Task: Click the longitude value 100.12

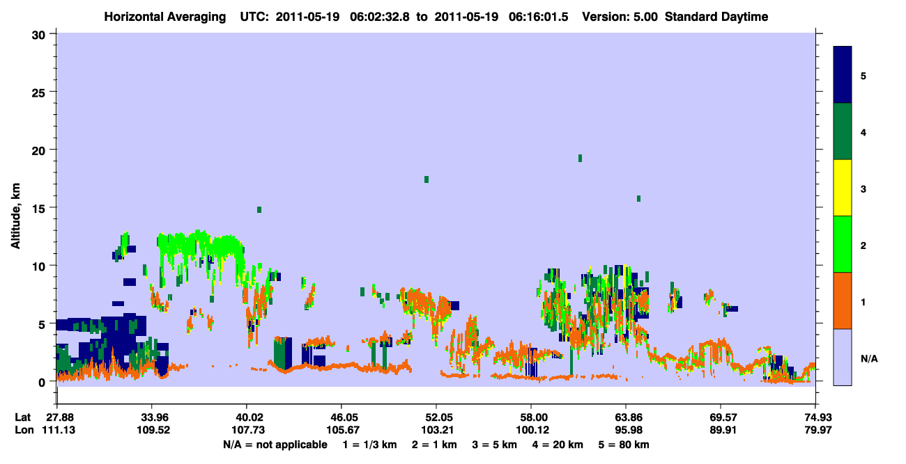Action: pos(531,431)
